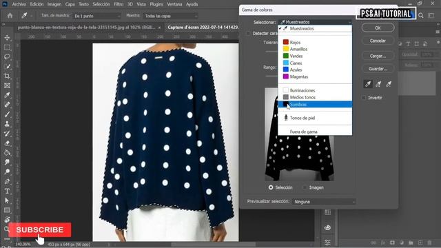Select the Clone Stamp tool
Screen dimensions: 441x248
(8, 124)
